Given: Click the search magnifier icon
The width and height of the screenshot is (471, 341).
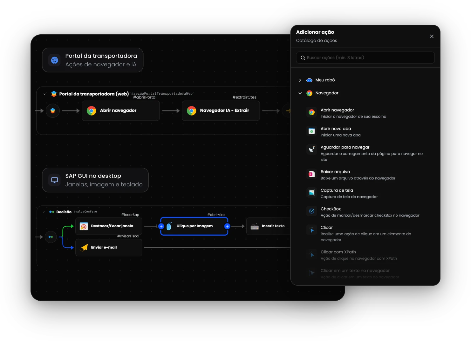Looking at the screenshot, I should (x=303, y=58).
